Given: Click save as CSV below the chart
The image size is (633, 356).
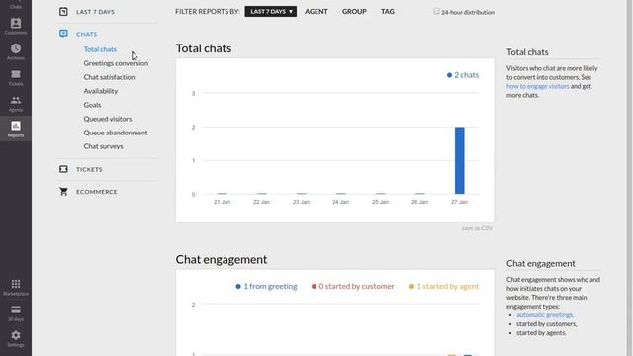Looking at the screenshot, I should pos(477,228).
